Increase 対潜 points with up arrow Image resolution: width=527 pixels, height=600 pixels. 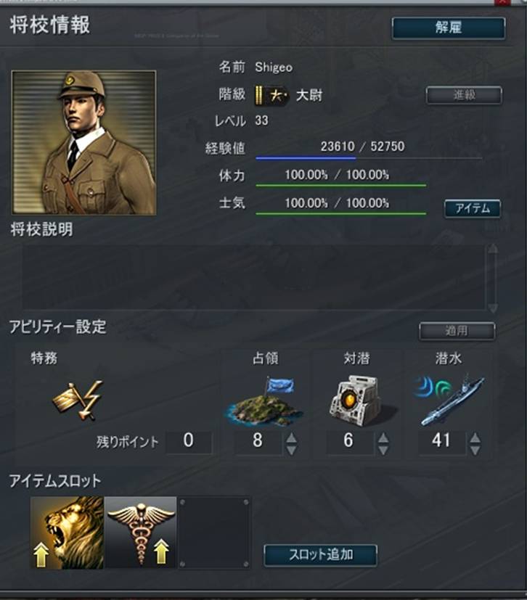[383, 437]
